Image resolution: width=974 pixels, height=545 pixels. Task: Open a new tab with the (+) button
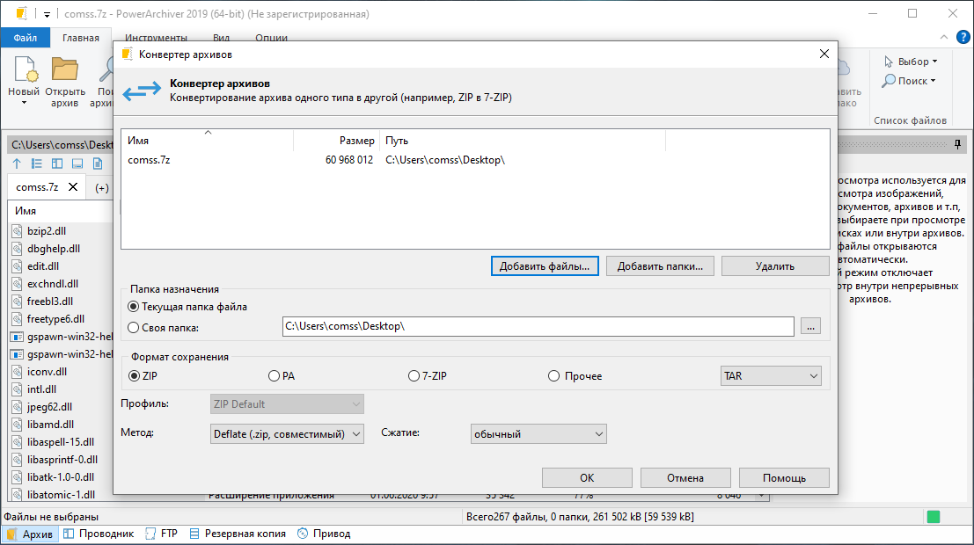point(102,187)
